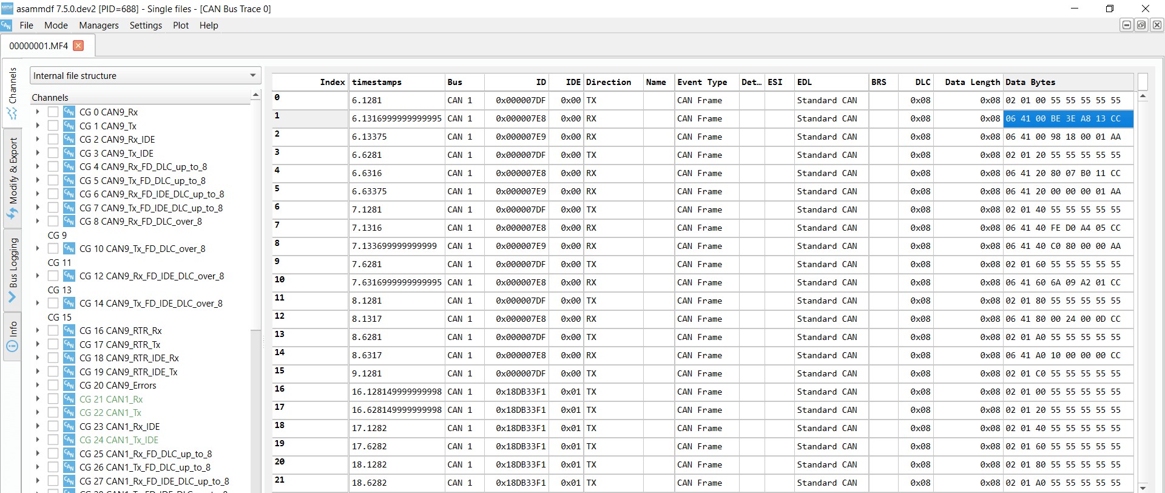Enable the CG 5 CAN9_Tx_FD_DLC_up_to_8 checkbox
The height and width of the screenshot is (493, 1165).
(53, 180)
